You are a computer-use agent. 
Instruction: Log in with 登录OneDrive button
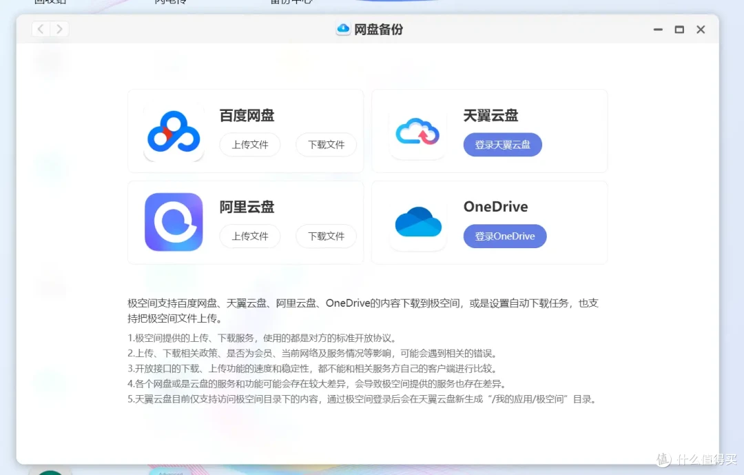click(505, 236)
